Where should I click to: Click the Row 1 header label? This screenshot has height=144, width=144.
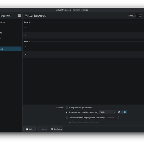pyautogui.click(x=27, y=22)
